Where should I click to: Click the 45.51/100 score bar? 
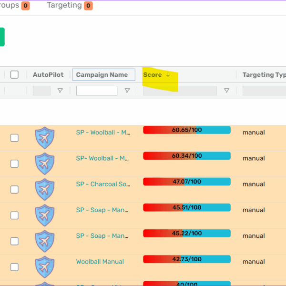pos(187,207)
